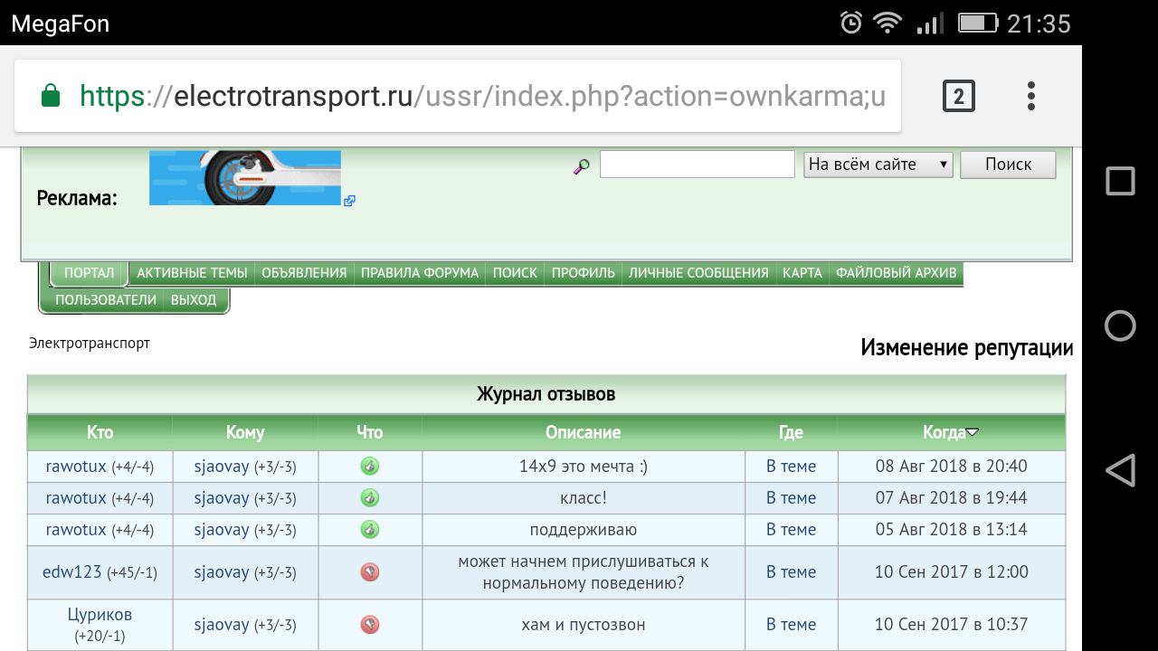
Task: Click the red thumbs-down icon for 'хам и пустозвон'
Action: click(x=369, y=625)
